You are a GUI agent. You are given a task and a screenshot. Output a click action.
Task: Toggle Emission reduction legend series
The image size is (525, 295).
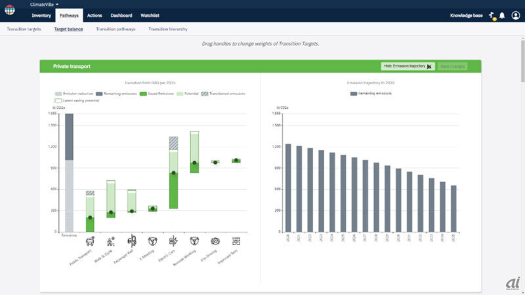coord(75,94)
